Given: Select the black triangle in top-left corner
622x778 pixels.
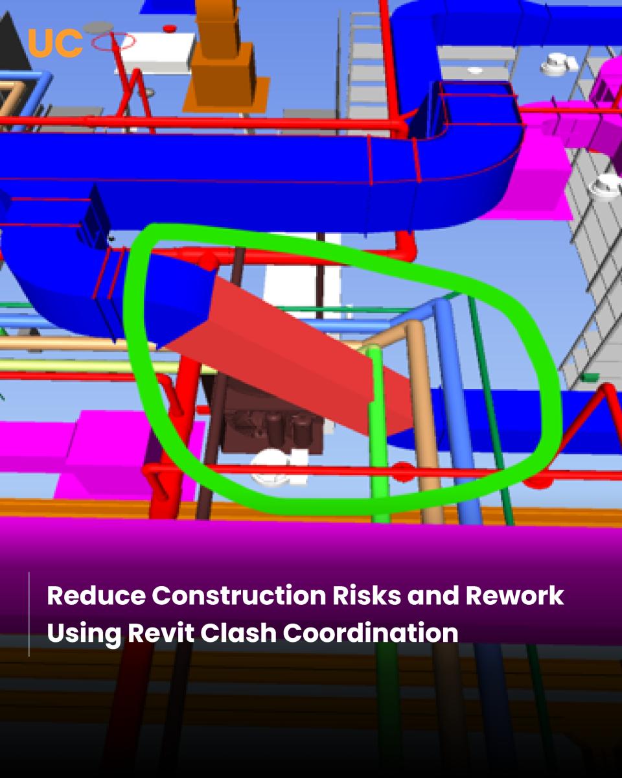Looking at the screenshot, I should [14, 40].
